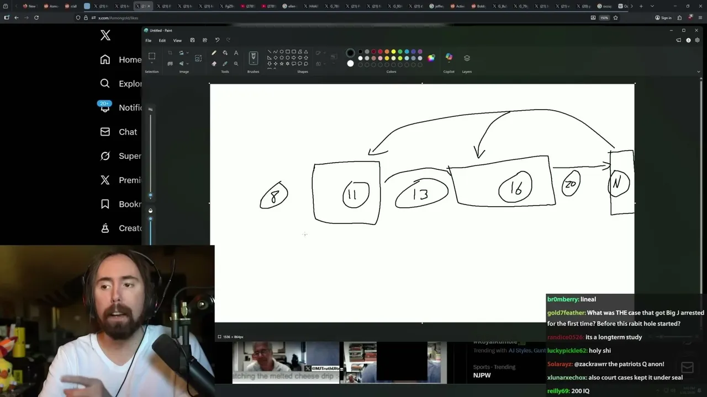Click the Save icon in Paint
This screenshot has width=707, height=397.
coord(192,40)
